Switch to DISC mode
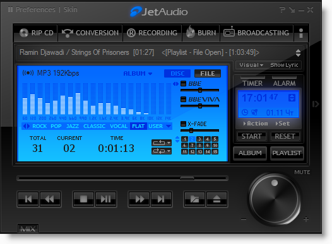Screen dimensions: 332x244 pyautogui.click(x=177, y=73)
